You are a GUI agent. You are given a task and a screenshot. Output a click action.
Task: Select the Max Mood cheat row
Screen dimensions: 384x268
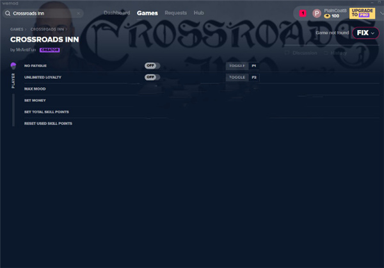point(202,89)
